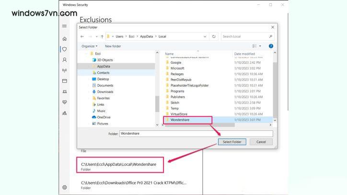Click the Back arrow in Select Folder dialog
The image size is (347, 195).
82,36
